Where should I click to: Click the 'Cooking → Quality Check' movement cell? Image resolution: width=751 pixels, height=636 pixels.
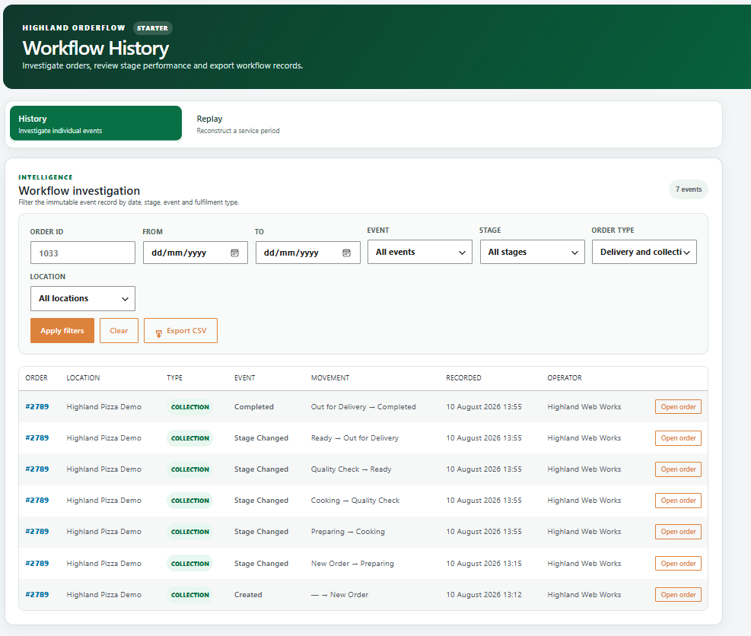355,500
